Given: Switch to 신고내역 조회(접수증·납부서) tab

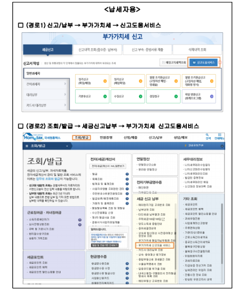Looking at the screenshot, I should pyautogui.click(x=98, y=50).
